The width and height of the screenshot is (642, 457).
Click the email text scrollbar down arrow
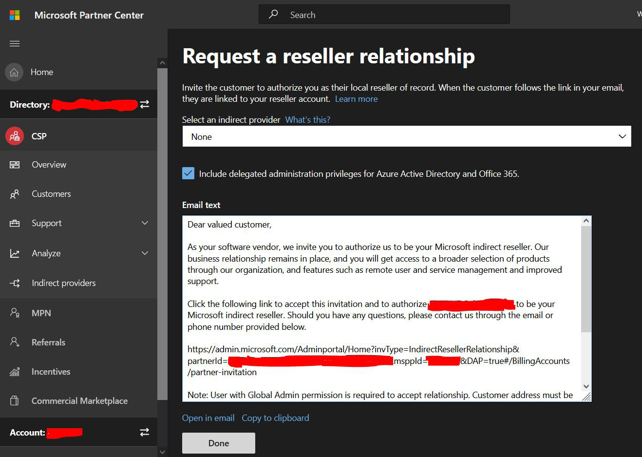(586, 386)
